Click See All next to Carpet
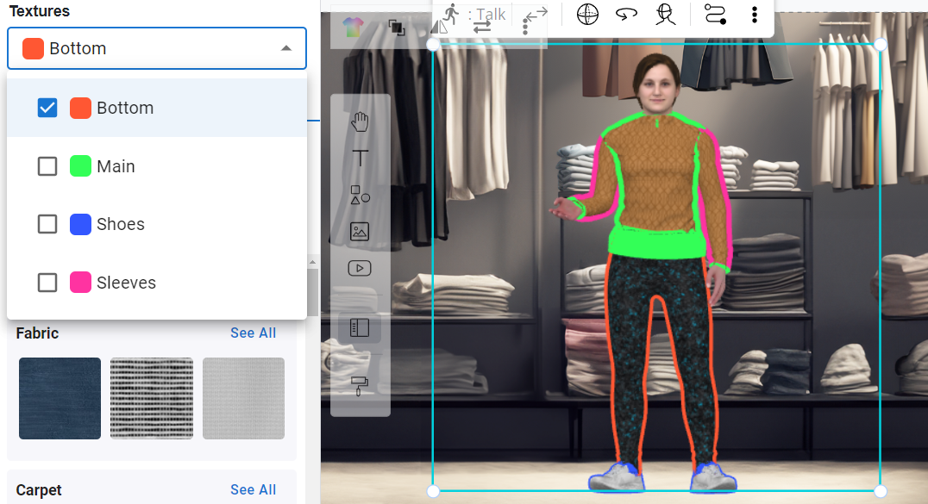Viewport: 928px width, 504px height. pos(253,489)
